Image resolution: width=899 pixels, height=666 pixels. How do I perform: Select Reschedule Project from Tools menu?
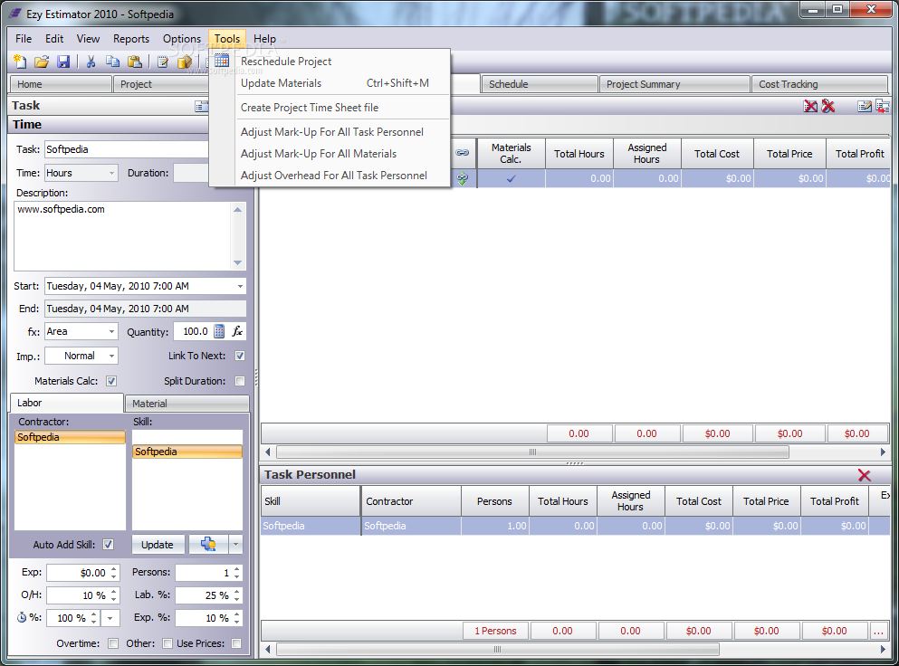pyautogui.click(x=286, y=62)
